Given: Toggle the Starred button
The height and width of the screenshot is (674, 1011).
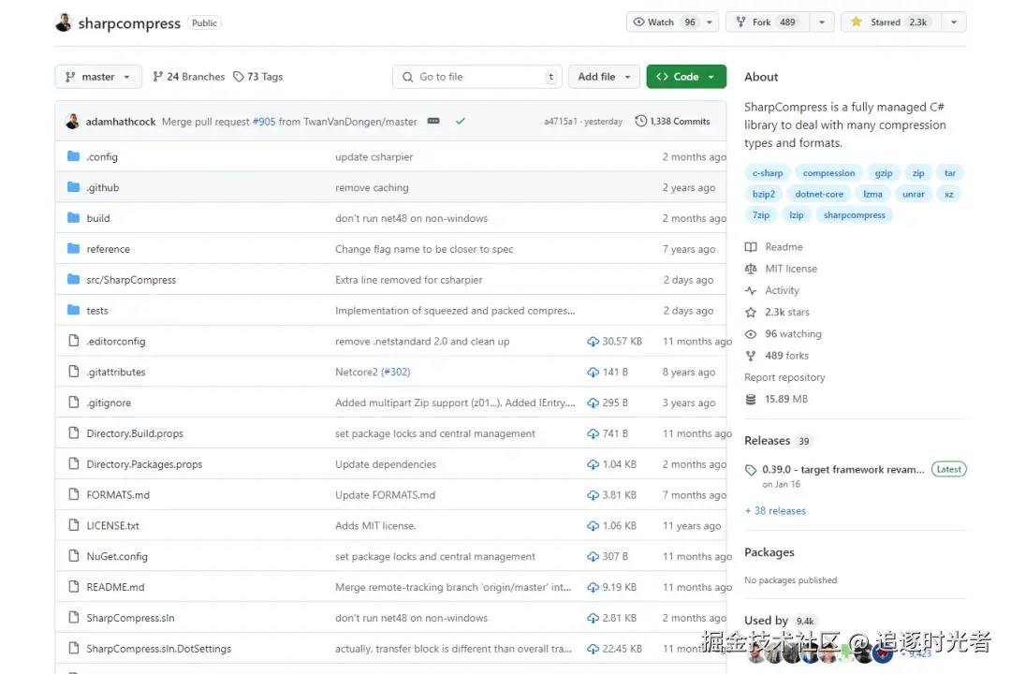Looking at the screenshot, I should pyautogui.click(x=891, y=22).
